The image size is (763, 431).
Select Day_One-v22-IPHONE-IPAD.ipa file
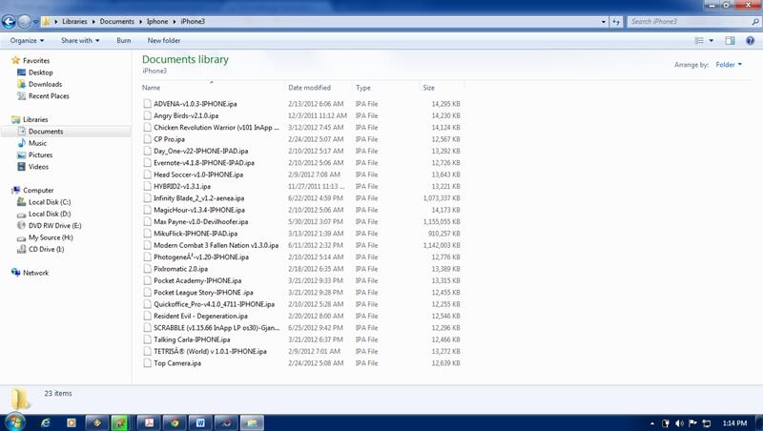(x=200, y=151)
